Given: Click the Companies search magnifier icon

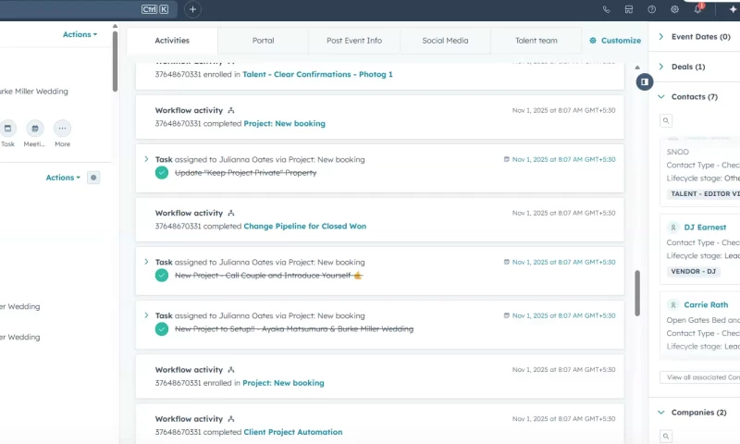Looking at the screenshot, I should (x=666, y=436).
